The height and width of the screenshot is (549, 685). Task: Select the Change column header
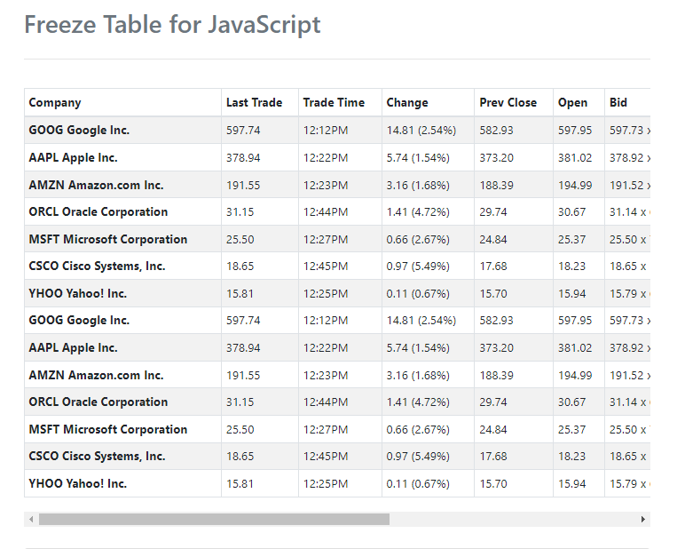pyautogui.click(x=428, y=102)
